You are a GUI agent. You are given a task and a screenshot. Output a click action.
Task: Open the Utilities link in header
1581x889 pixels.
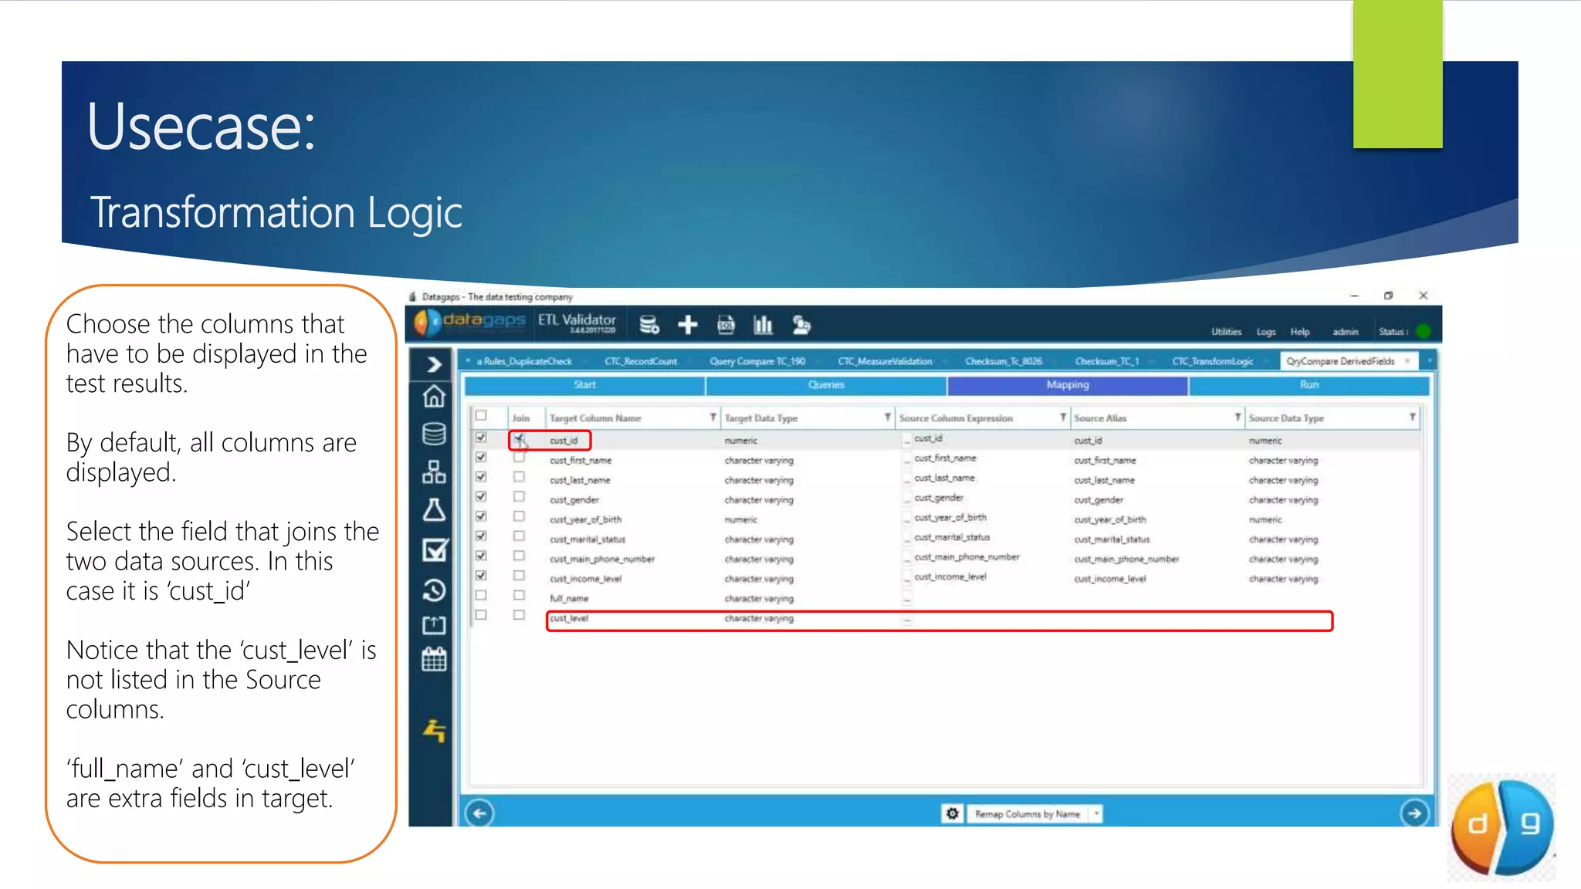click(x=1226, y=332)
